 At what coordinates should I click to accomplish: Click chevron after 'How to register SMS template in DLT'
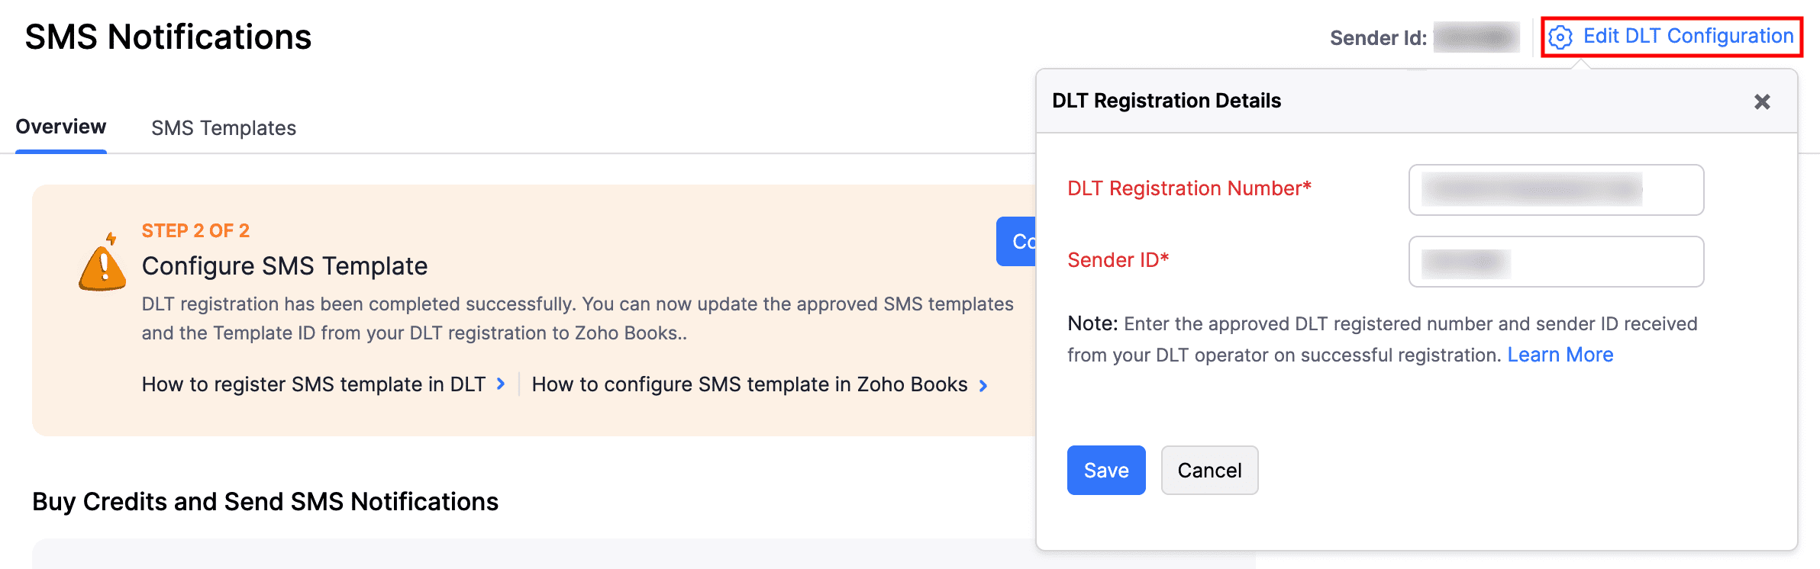501,384
